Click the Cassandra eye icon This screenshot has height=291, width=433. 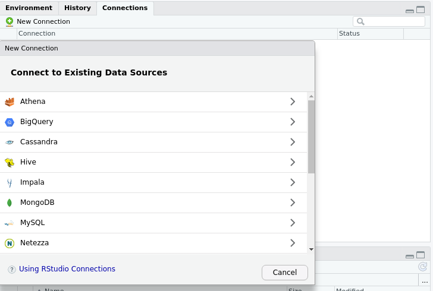[x=10, y=142]
